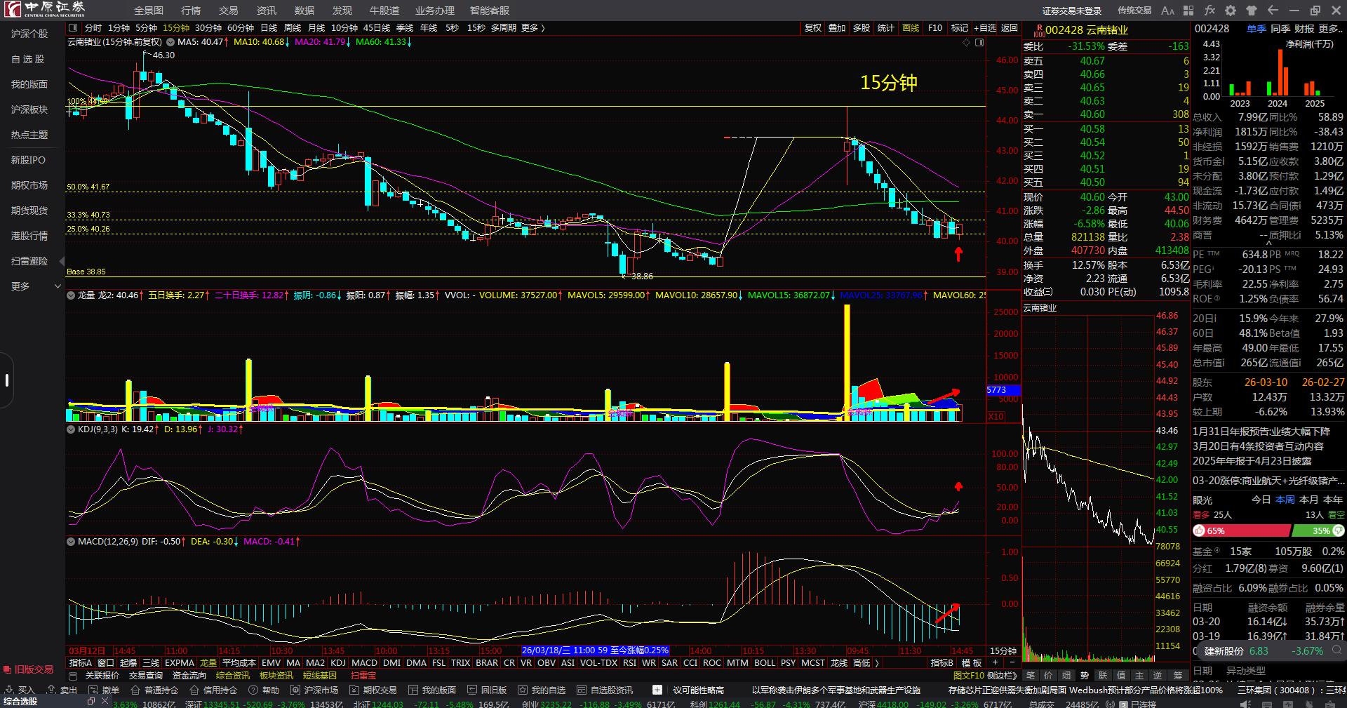Expand 更多.. in financial panel header

click(x=1331, y=29)
